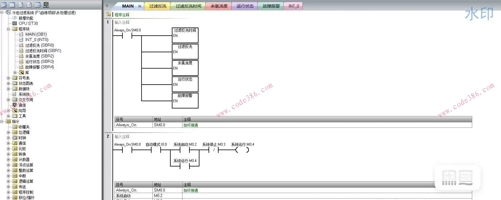Collapse the 冷池过滤系统 project root

(x=2, y=12)
